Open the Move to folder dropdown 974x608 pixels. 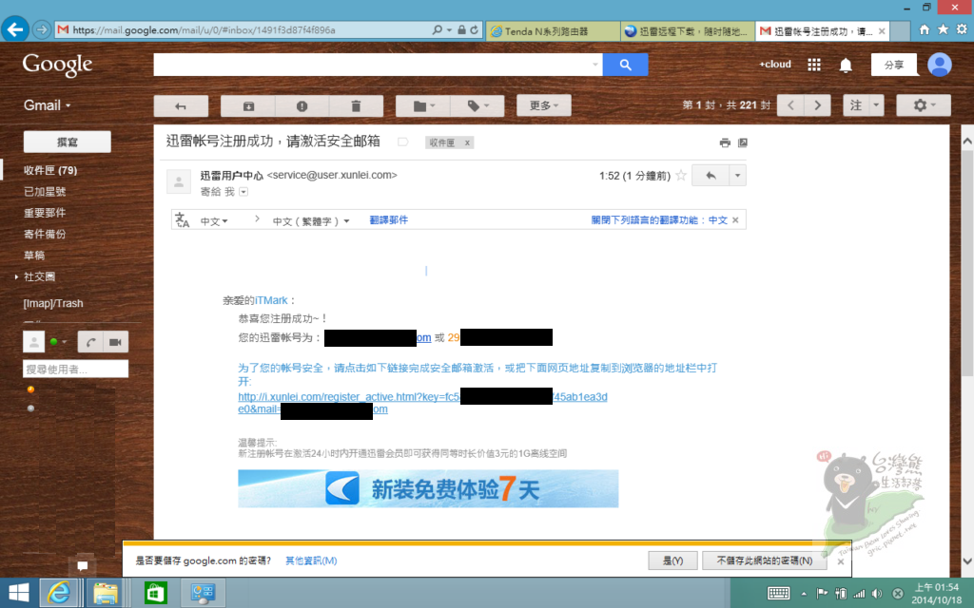pyautogui.click(x=423, y=106)
